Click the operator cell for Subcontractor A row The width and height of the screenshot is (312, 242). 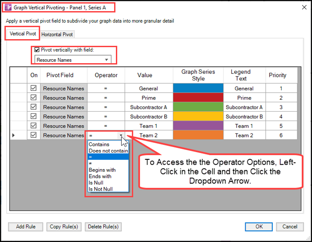click(106, 107)
